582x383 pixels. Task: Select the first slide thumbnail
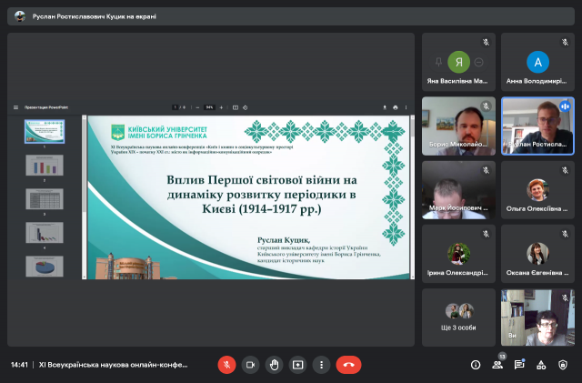click(44, 132)
